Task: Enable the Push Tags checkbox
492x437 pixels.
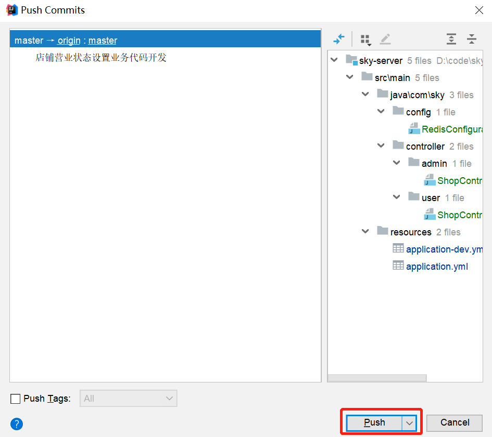Action: tap(16, 399)
